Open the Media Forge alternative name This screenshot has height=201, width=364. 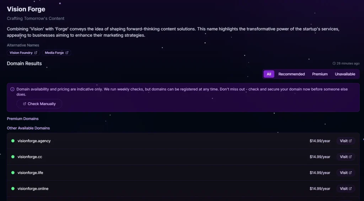pos(54,53)
